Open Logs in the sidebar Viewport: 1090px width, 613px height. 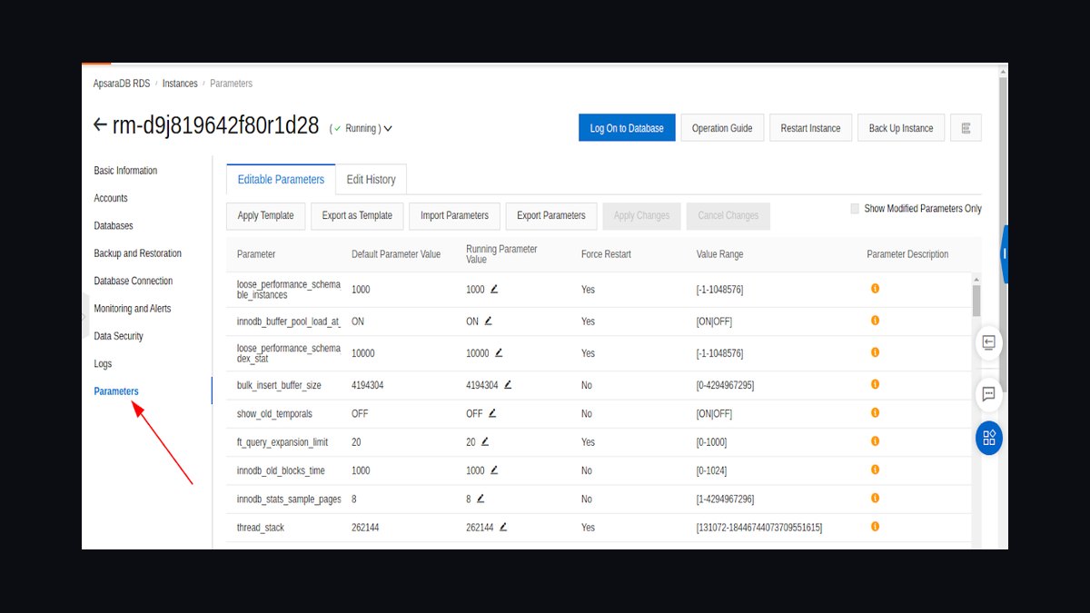coord(103,364)
